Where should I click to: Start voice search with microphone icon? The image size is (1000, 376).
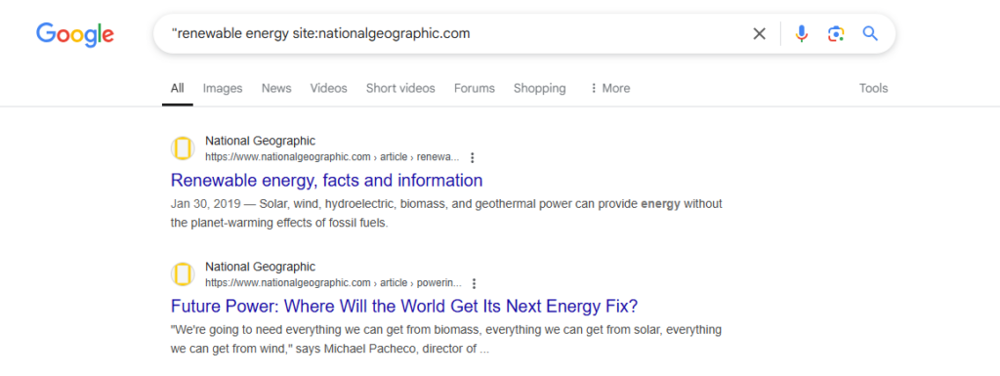point(802,34)
